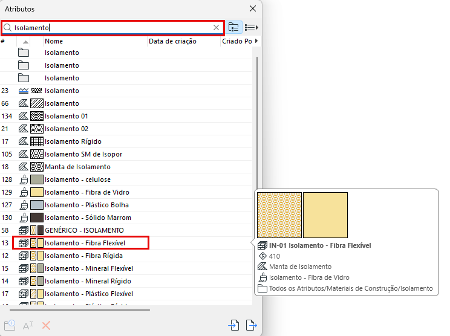Create new folder button at bottom

coord(10,325)
